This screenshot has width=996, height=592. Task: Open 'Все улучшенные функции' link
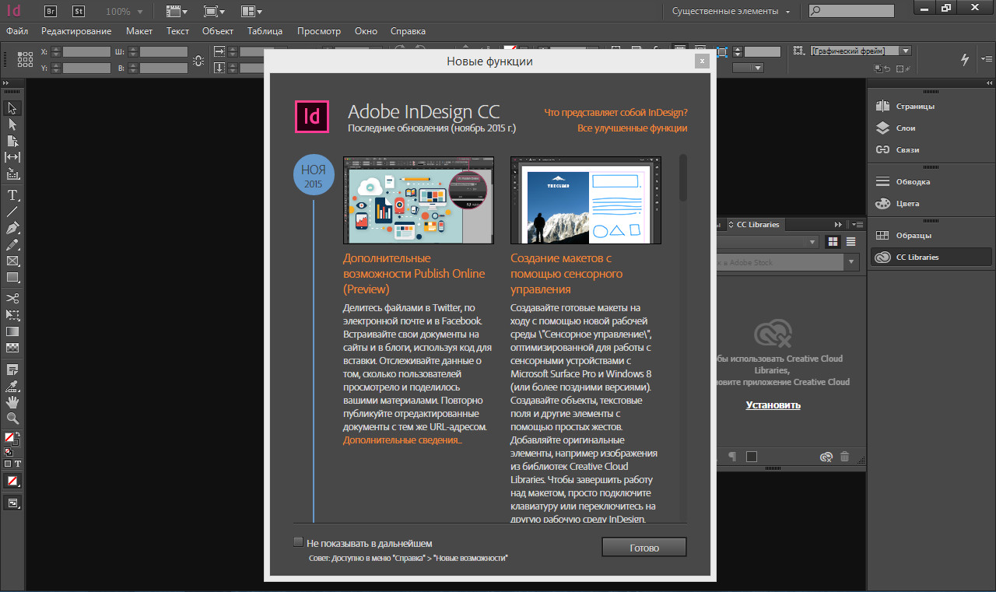[x=633, y=128]
